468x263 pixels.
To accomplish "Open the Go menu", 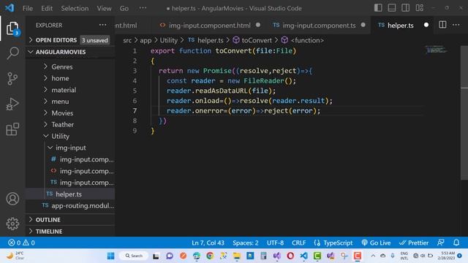I will coord(124,8).
